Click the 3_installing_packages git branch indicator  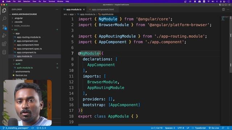16,128
